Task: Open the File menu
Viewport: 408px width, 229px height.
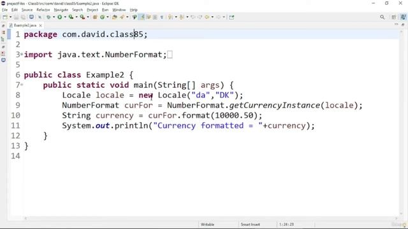Action: coord(4,10)
